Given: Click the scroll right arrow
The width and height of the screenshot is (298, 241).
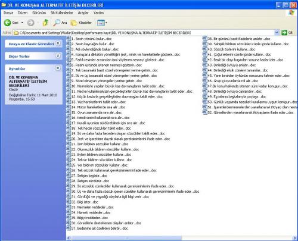Looking at the screenshot, I should 294,238.
